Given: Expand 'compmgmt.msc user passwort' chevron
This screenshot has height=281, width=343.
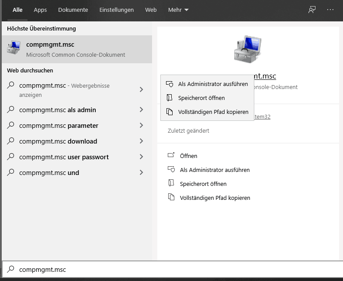Looking at the screenshot, I should (141, 157).
